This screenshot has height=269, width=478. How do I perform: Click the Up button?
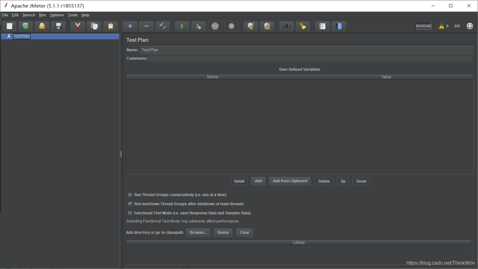[x=343, y=181]
